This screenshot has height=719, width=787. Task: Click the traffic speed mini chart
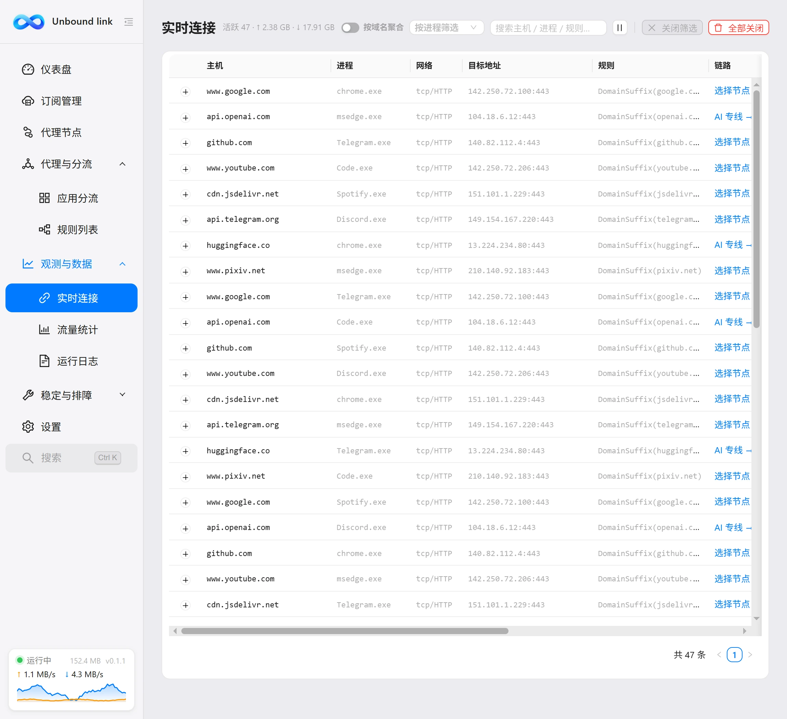click(72, 692)
